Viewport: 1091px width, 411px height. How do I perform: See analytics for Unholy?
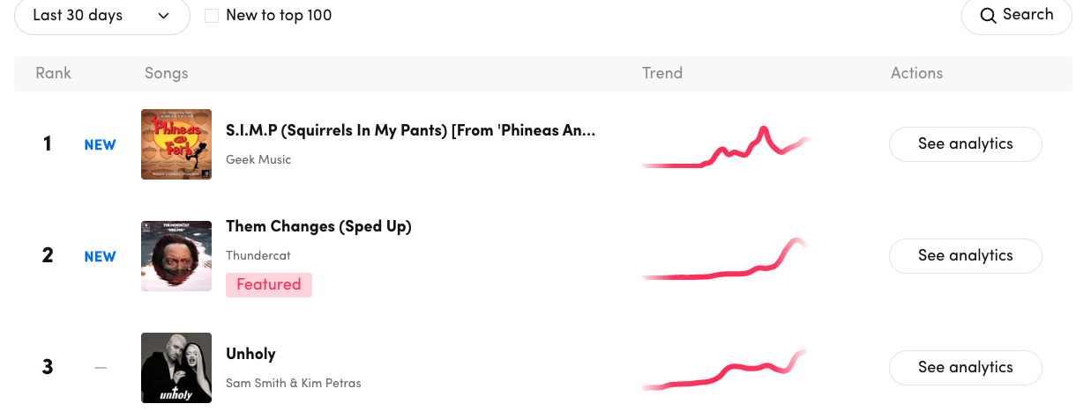[x=966, y=368]
